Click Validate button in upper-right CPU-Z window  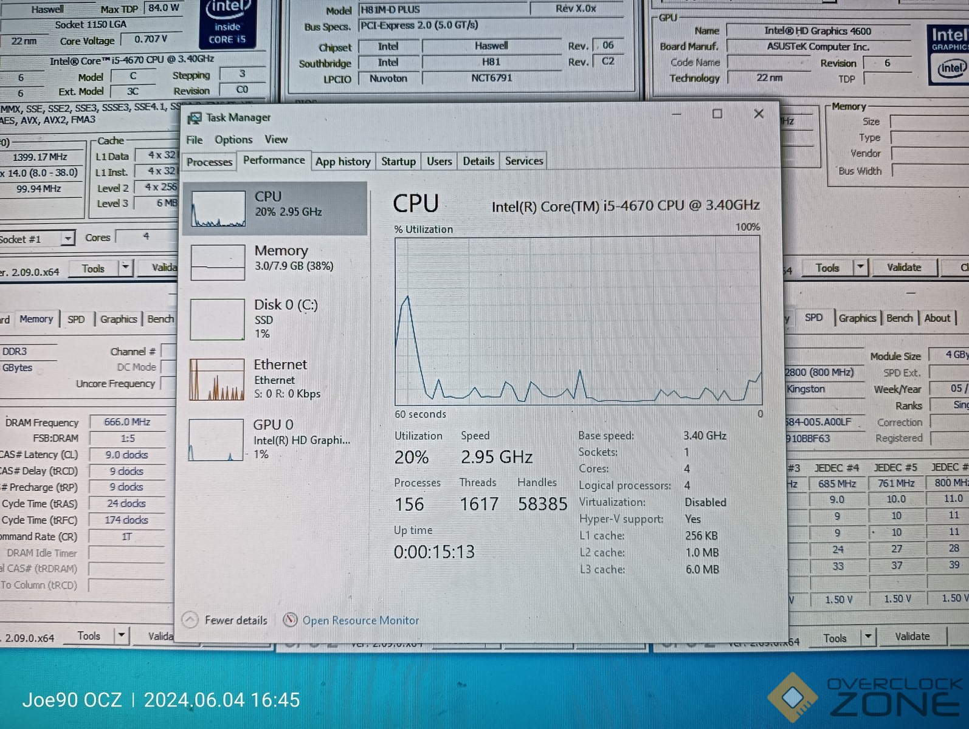pos(904,267)
